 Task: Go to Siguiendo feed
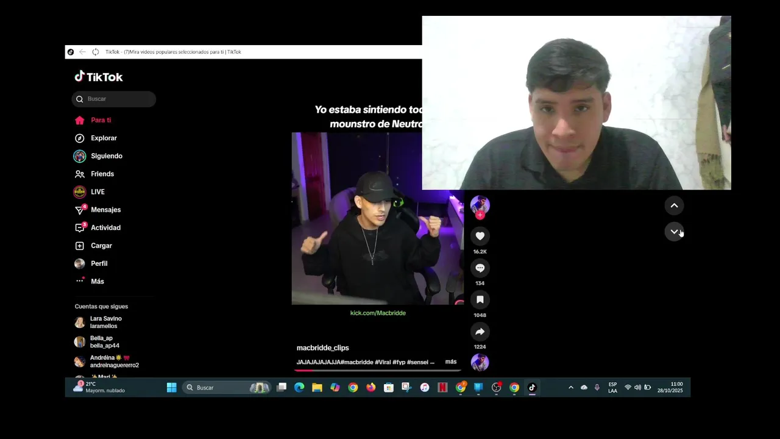click(99, 156)
